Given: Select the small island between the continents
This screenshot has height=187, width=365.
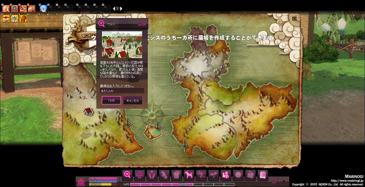Looking at the screenshot, I should tap(153, 132).
